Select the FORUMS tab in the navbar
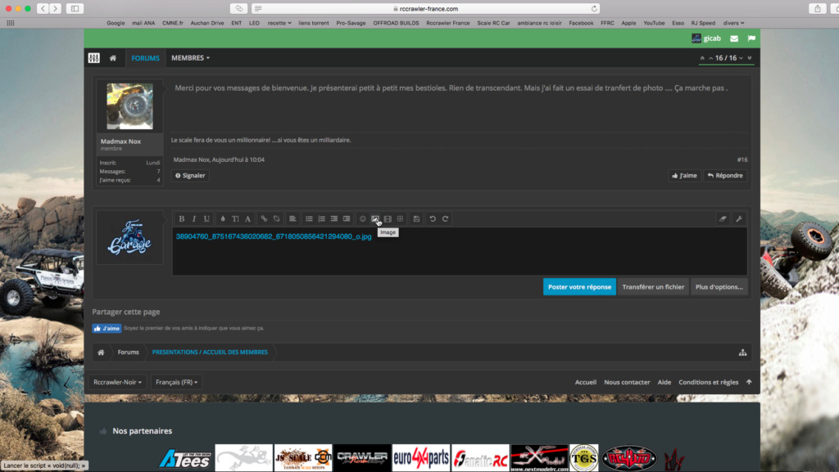839x472 pixels. pyautogui.click(x=145, y=58)
